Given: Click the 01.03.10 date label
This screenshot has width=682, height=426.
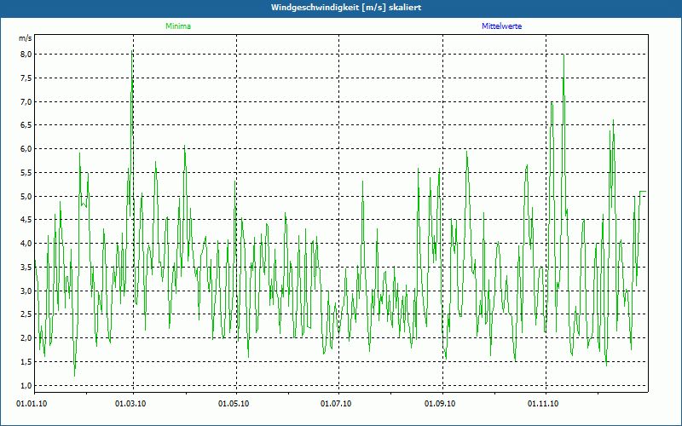Looking at the screenshot, I should point(130,404).
